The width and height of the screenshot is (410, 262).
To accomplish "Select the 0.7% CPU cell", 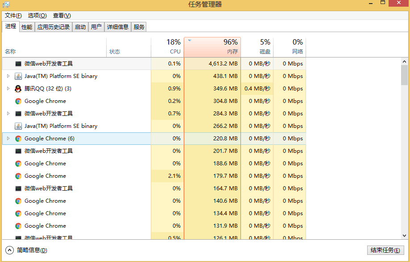I will point(167,113).
